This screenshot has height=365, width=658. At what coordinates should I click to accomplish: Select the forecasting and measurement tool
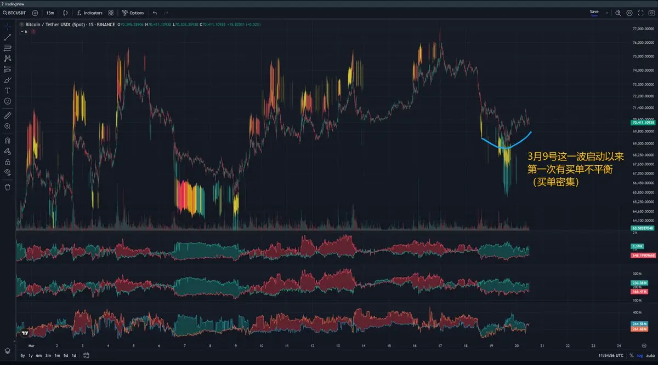coord(8,69)
